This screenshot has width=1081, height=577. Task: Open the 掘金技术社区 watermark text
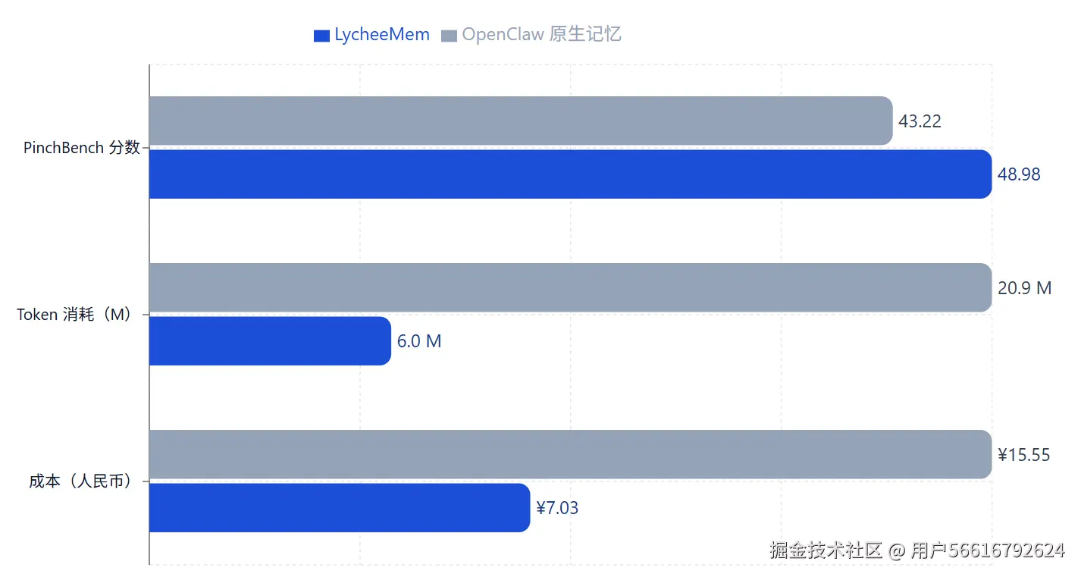coord(826,550)
